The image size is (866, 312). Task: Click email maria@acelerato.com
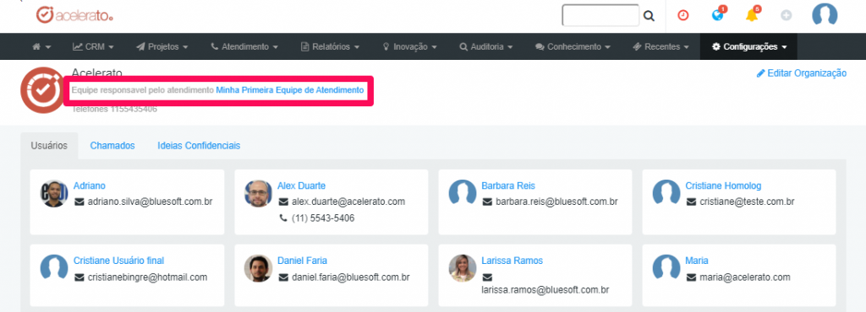tap(745, 277)
